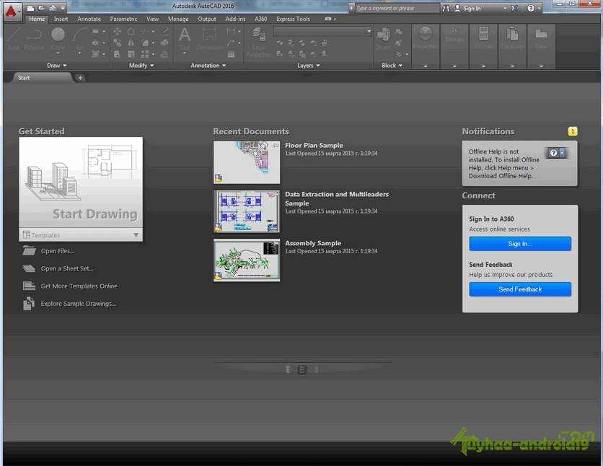
Task: Select the Line tool
Action: pos(14,39)
